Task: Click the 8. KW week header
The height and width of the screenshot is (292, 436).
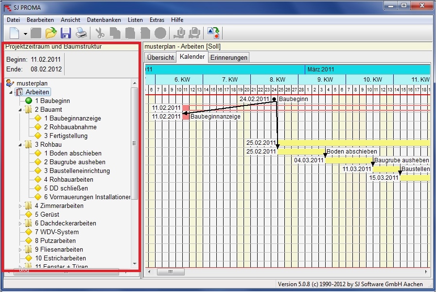Action: pyautogui.click(x=274, y=80)
